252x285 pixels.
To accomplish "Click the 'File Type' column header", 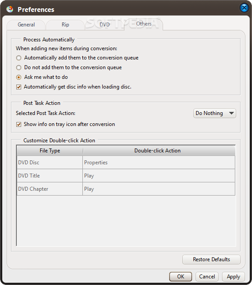I will tap(50, 151).
